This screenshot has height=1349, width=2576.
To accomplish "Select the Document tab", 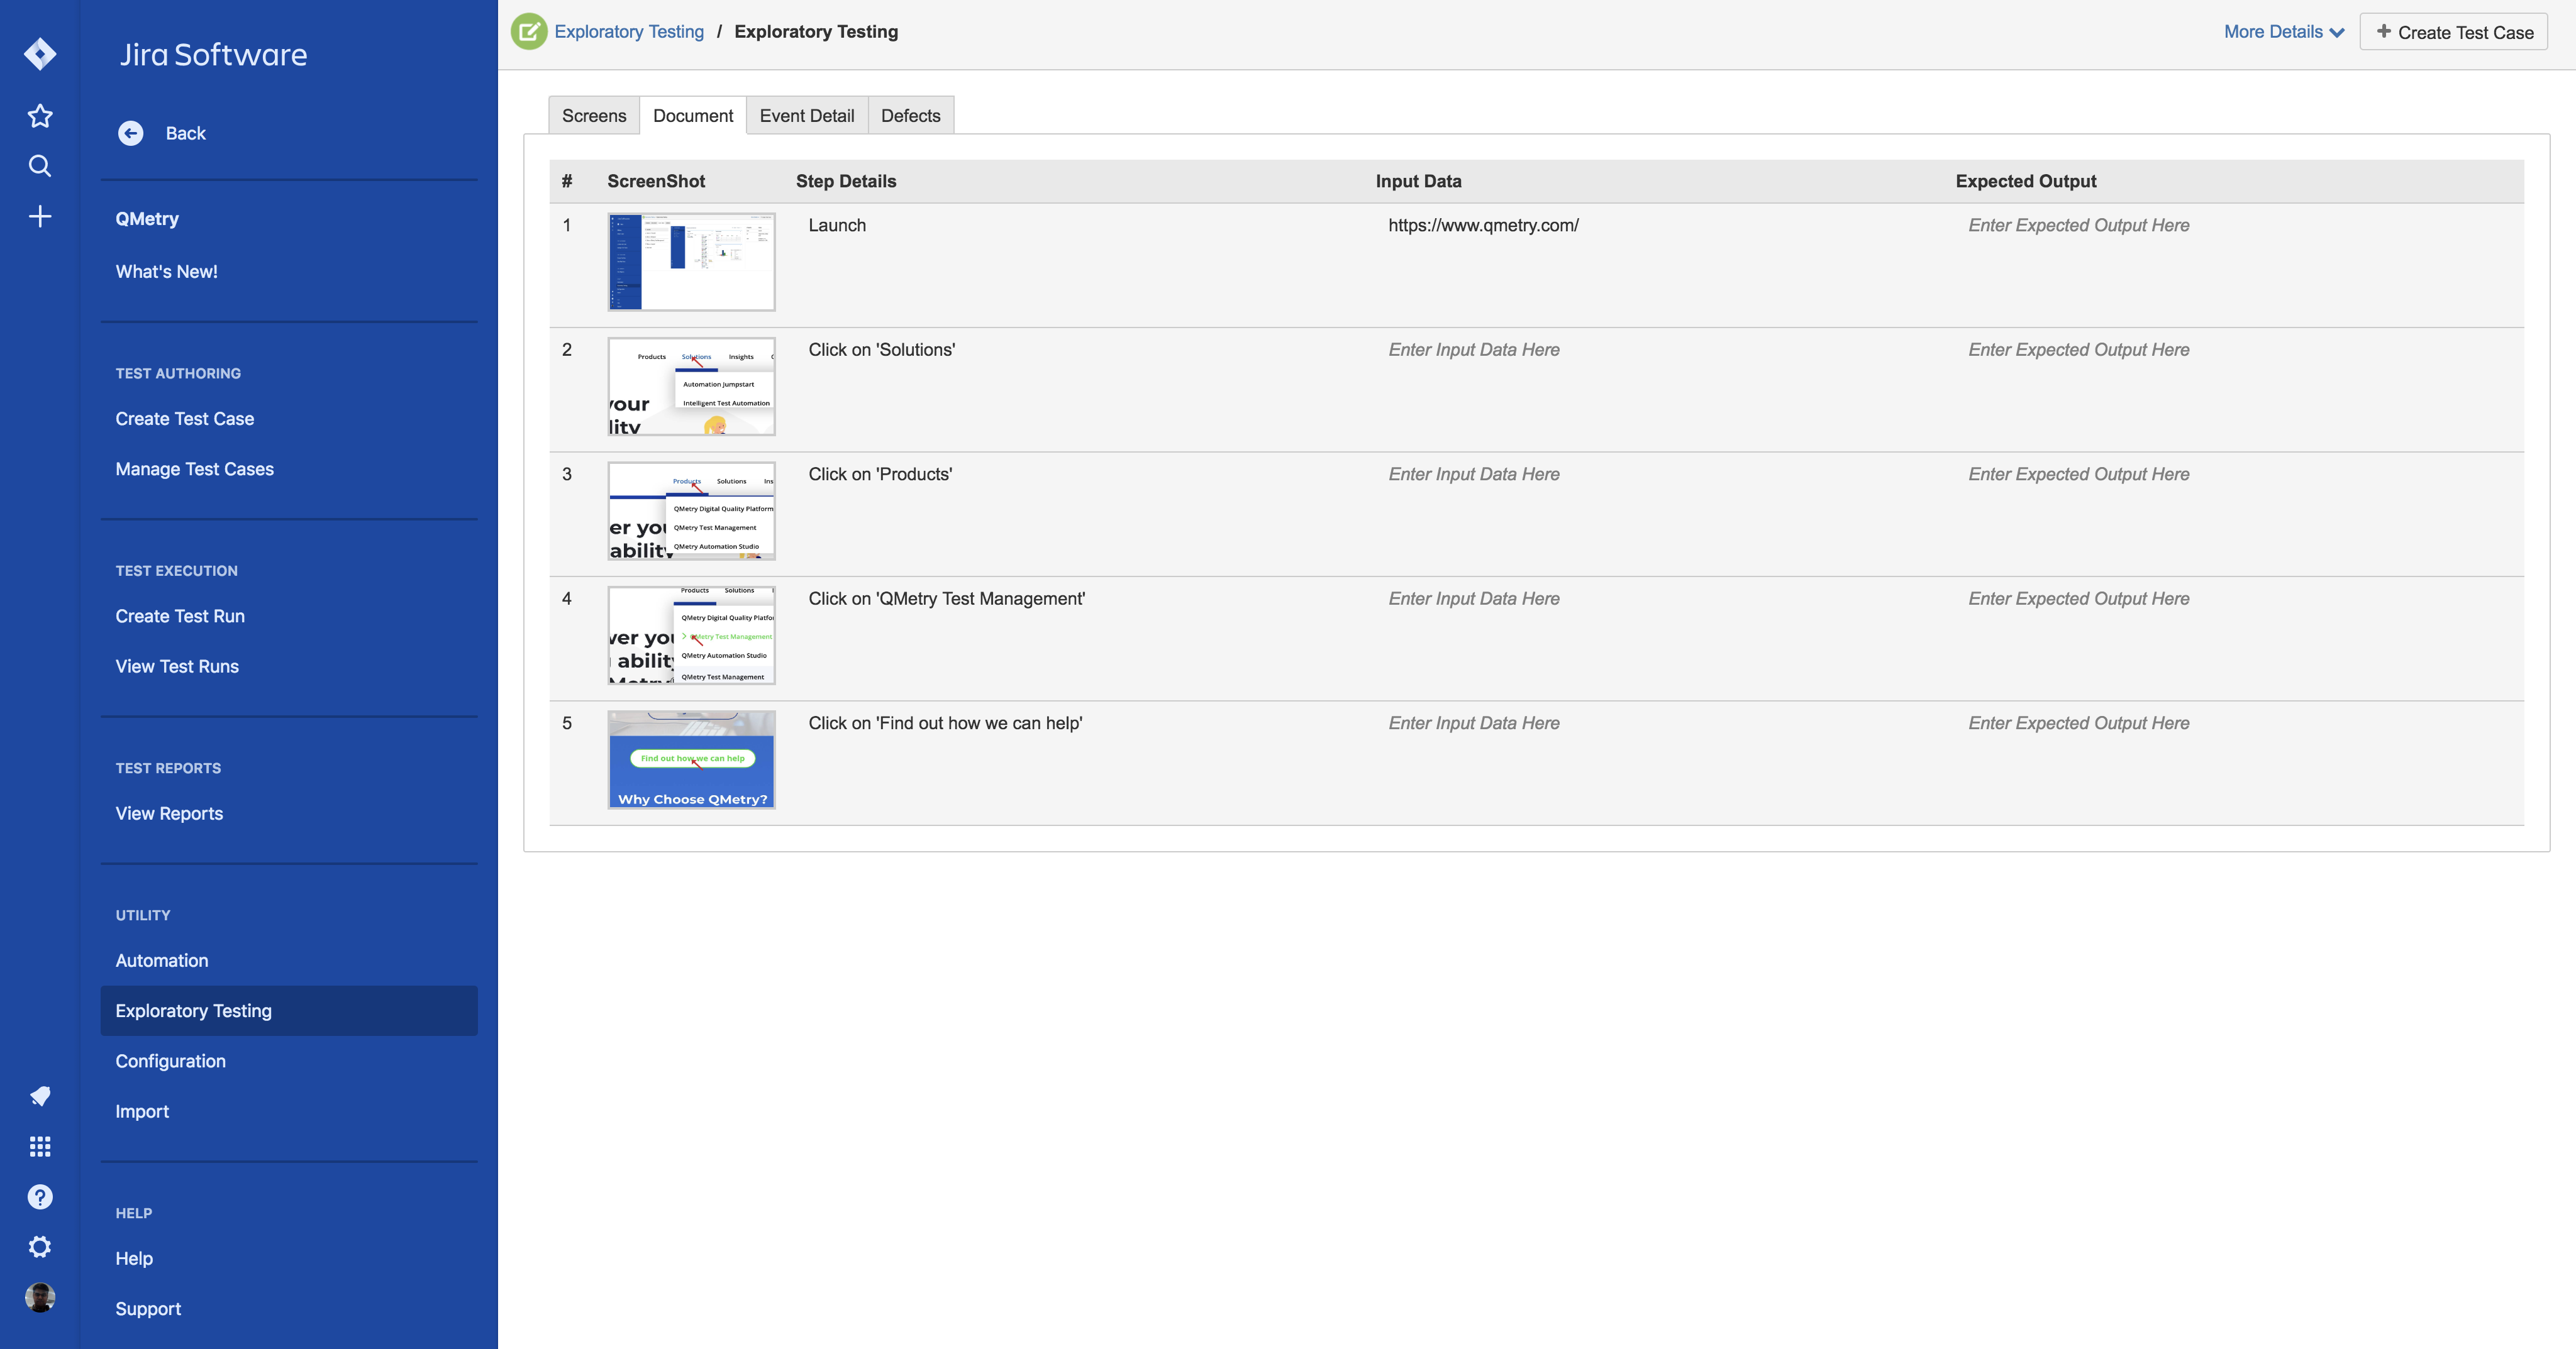I will tap(693, 116).
